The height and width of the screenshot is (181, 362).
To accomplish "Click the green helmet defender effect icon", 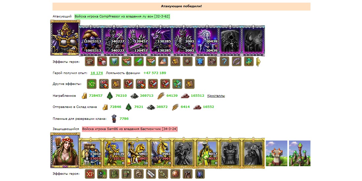I will [127, 174].
